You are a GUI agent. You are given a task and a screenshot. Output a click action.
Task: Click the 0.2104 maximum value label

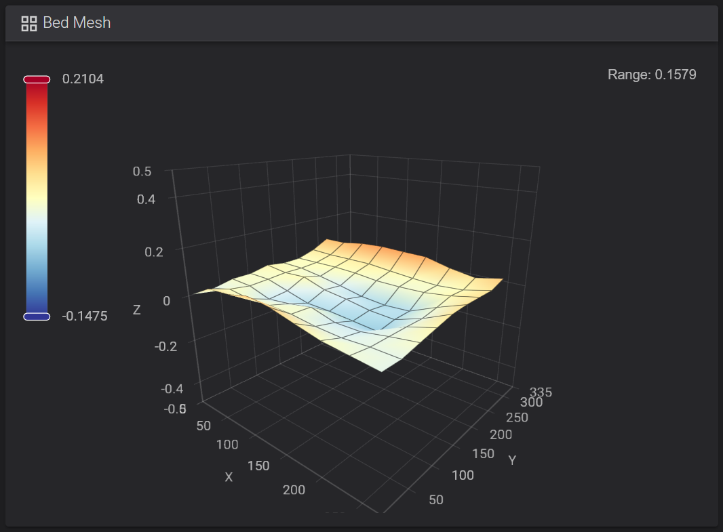pos(83,79)
